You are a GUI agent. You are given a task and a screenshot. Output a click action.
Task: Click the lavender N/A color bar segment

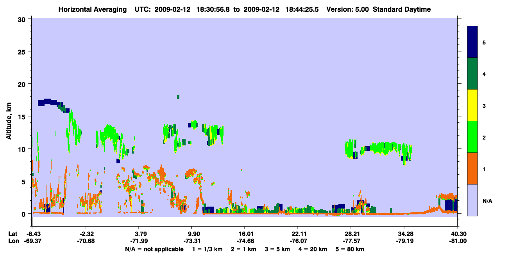(x=472, y=200)
